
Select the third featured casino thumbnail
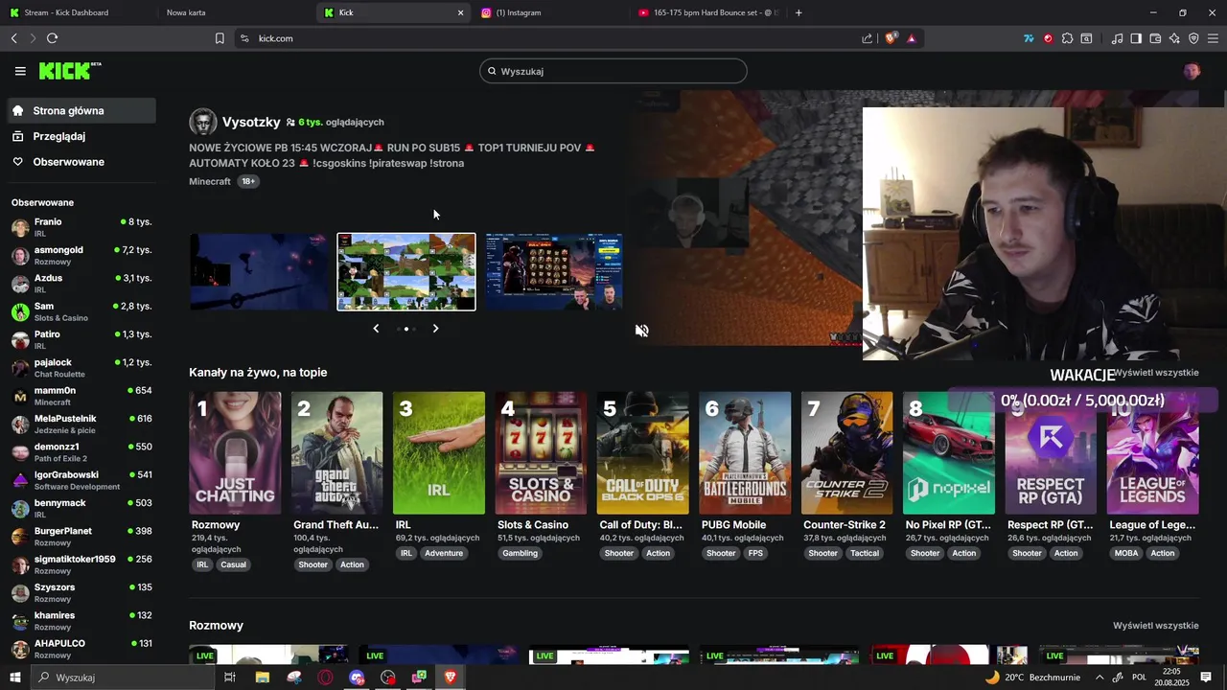tap(554, 272)
